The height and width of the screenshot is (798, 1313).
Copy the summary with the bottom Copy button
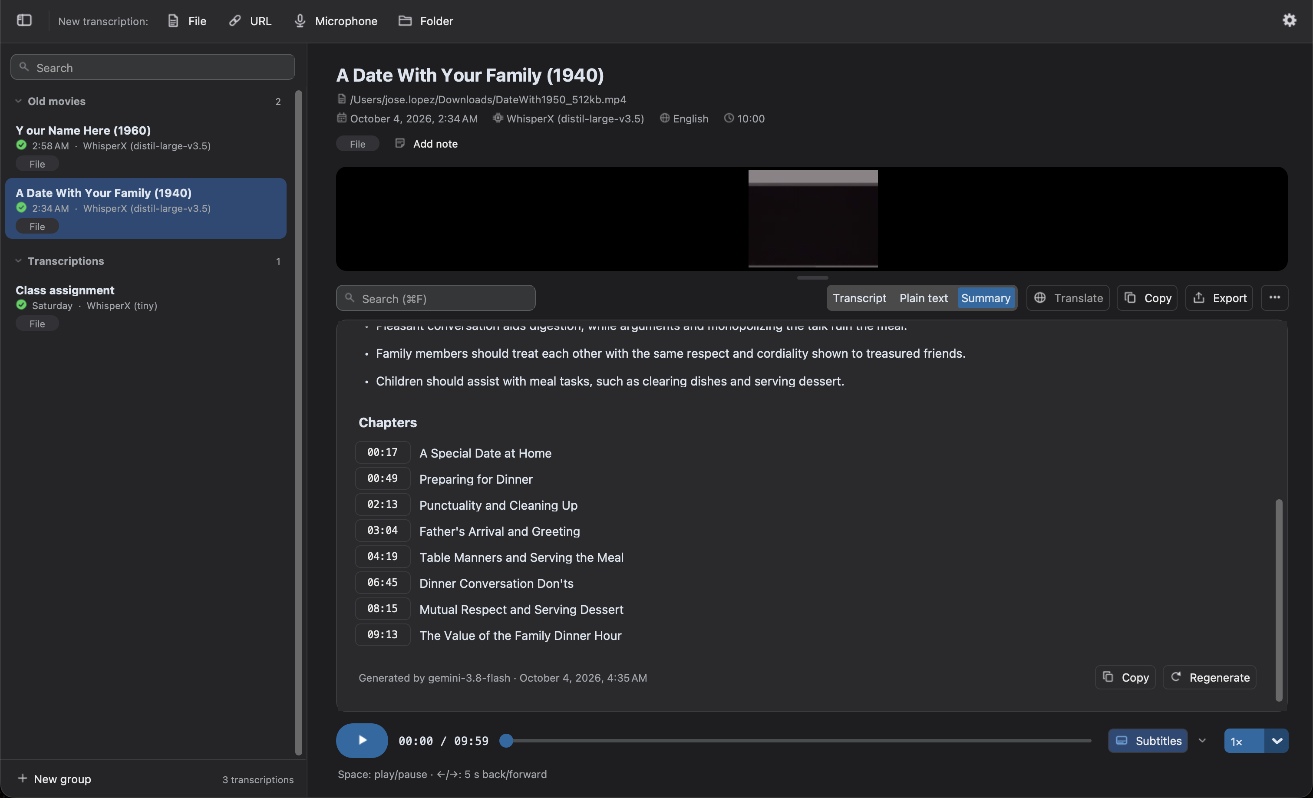pos(1125,677)
